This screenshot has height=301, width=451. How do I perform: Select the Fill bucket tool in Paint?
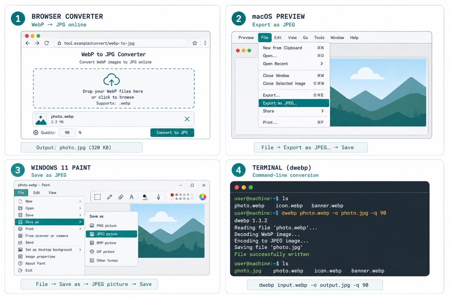coord(145,197)
